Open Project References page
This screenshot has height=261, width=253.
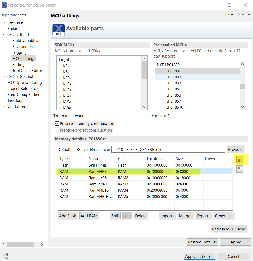coord(23,89)
